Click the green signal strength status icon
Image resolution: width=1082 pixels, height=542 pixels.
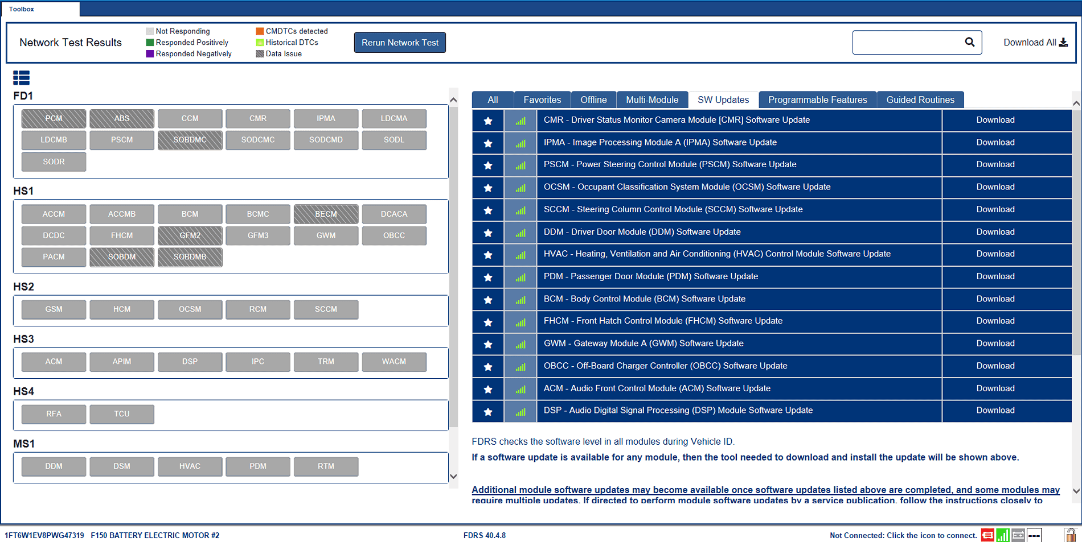click(x=1003, y=535)
